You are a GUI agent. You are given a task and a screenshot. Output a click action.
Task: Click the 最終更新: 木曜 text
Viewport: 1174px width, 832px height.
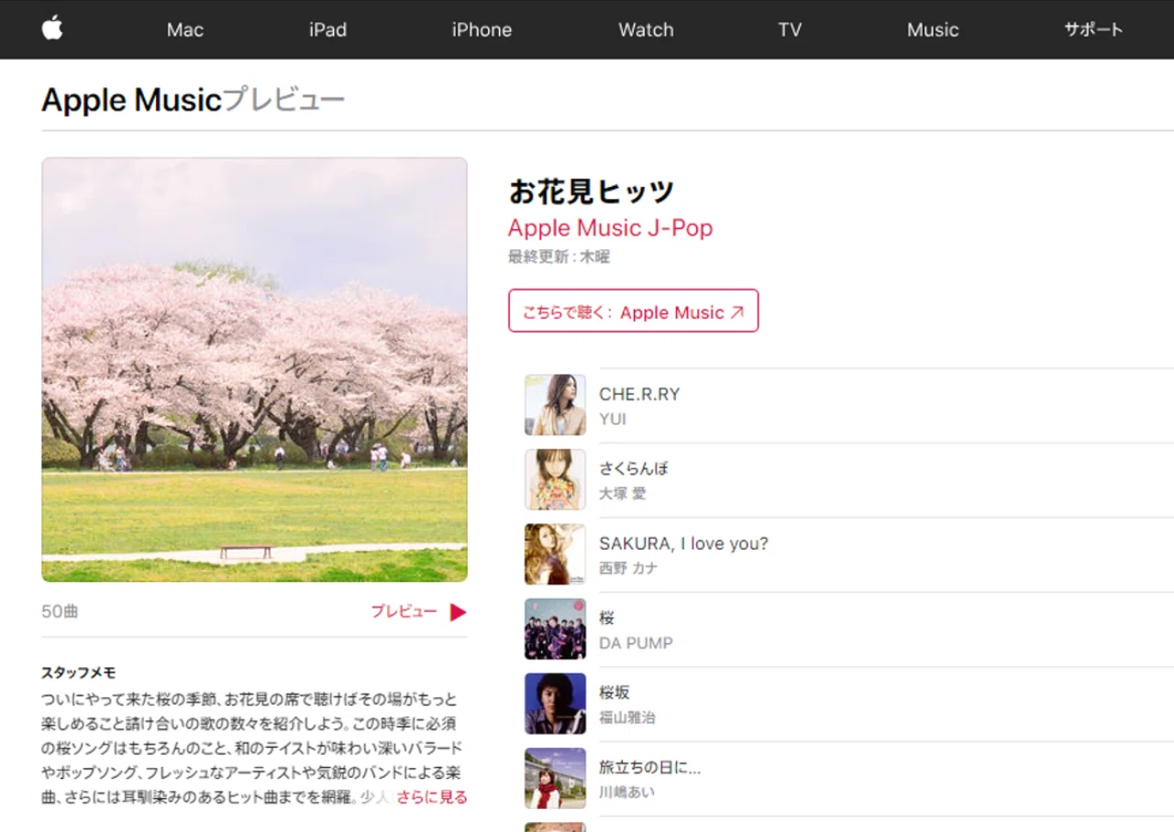point(559,257)
